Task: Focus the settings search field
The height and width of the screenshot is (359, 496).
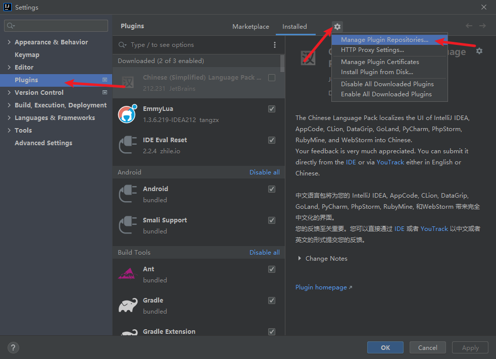Action: 56,26
